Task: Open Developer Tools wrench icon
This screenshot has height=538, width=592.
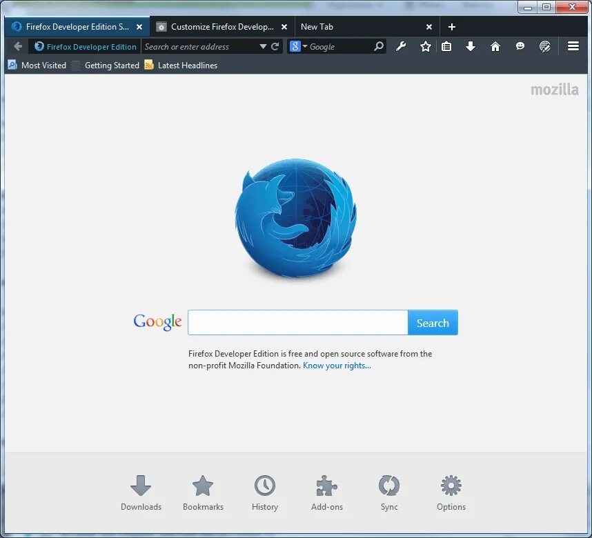Action: point(401,46)
